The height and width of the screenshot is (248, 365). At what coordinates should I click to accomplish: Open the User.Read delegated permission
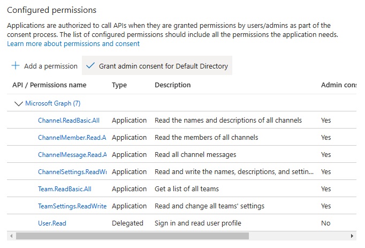pyautogui.click(x=52, y=223)
